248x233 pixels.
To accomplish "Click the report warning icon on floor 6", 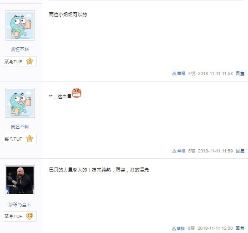I will (174, 228).
